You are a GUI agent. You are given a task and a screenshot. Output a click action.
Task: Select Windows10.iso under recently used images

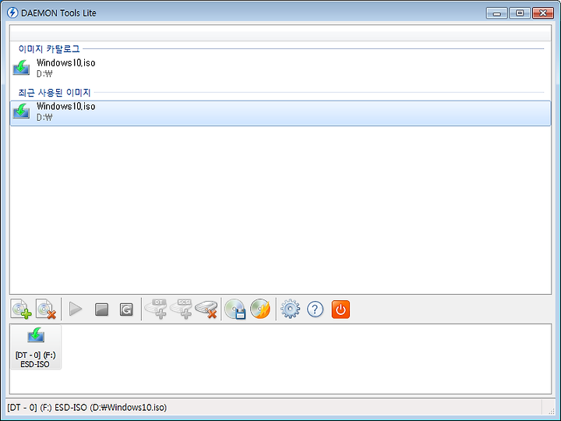(280, 113)
